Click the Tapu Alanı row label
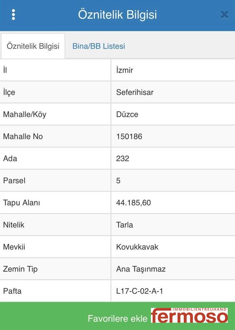Viewport: 235px width, 330px height. [x=21, y=203]
